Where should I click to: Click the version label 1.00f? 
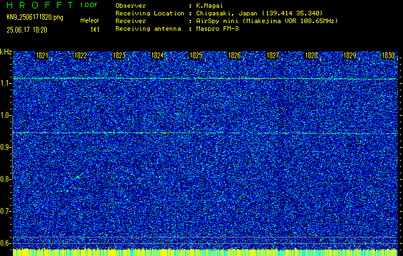point(88,5)
